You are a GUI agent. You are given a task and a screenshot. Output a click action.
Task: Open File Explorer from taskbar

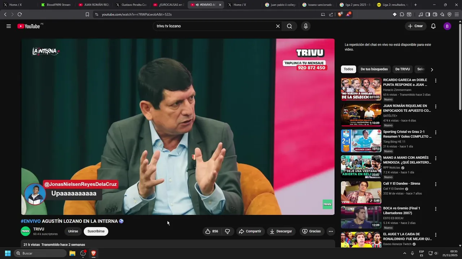(x=72, y=253)
